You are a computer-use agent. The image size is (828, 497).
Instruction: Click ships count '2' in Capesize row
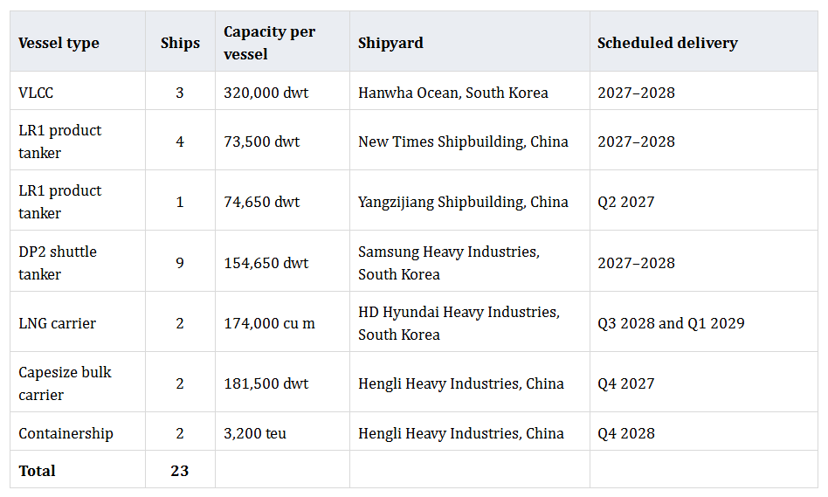[180, 383]
